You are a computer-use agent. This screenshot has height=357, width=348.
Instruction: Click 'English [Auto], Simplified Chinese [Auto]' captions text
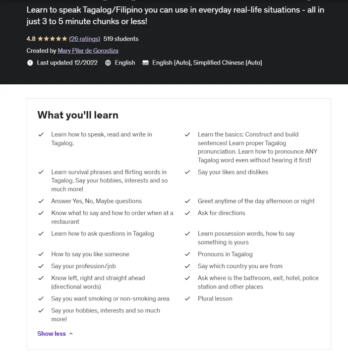point(207,62)
